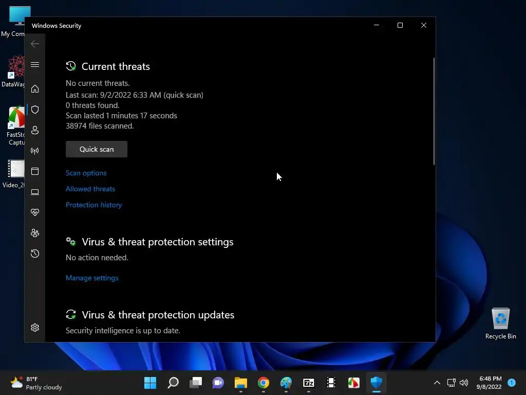The image size is (526, 395).
Task: Launch Google Chrome from taskbar
Action: coord(264,383)
